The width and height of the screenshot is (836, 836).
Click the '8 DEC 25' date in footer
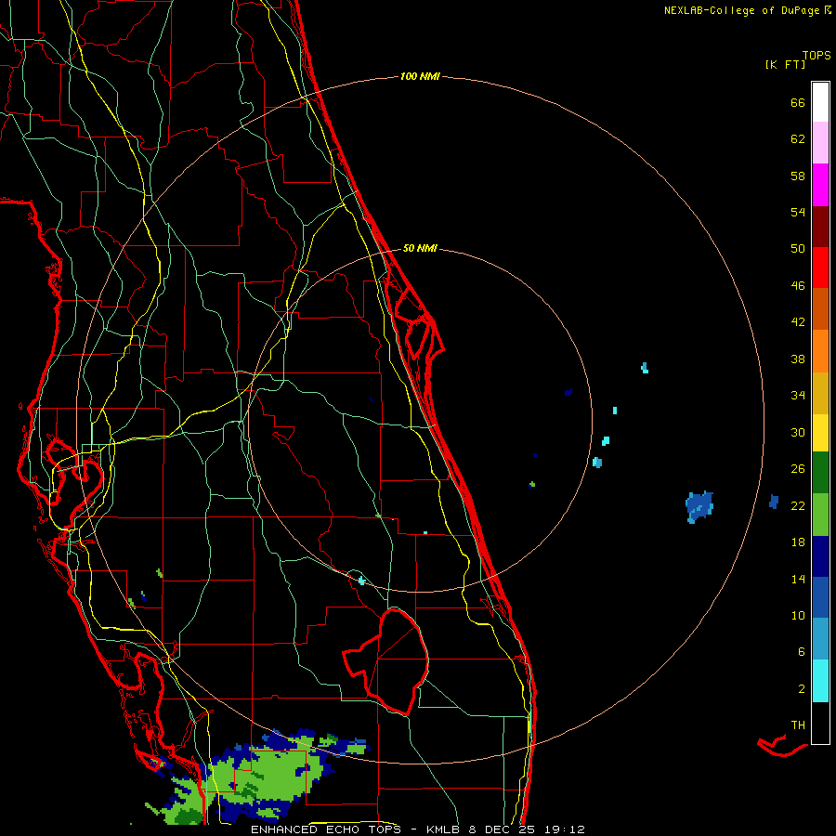coord(503,829)
